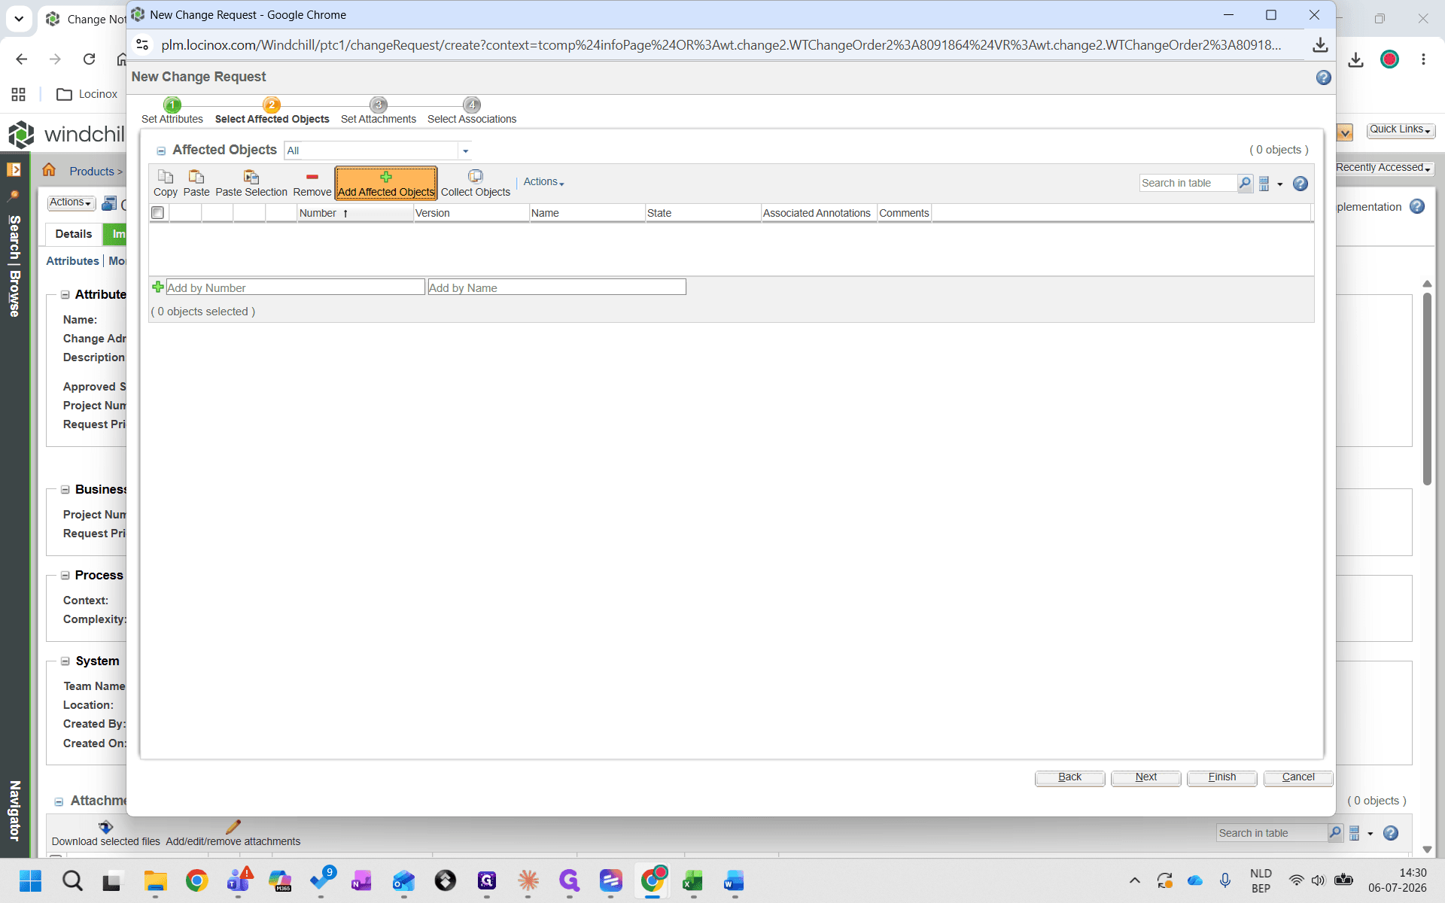
Task: Click the Collect Objects icon
Action: 475,176
